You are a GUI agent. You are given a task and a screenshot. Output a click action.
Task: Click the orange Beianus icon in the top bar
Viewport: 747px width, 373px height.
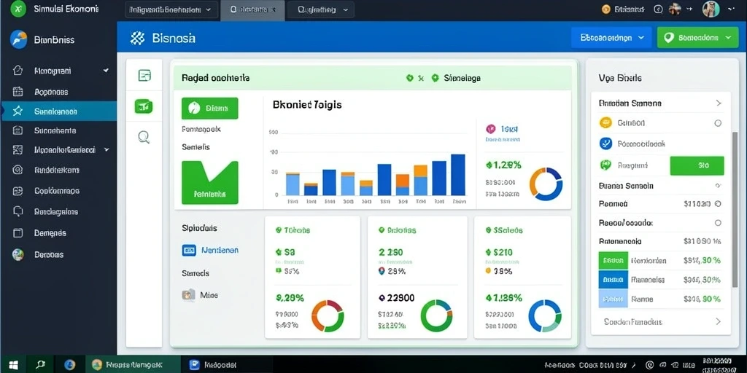point(606,9)
